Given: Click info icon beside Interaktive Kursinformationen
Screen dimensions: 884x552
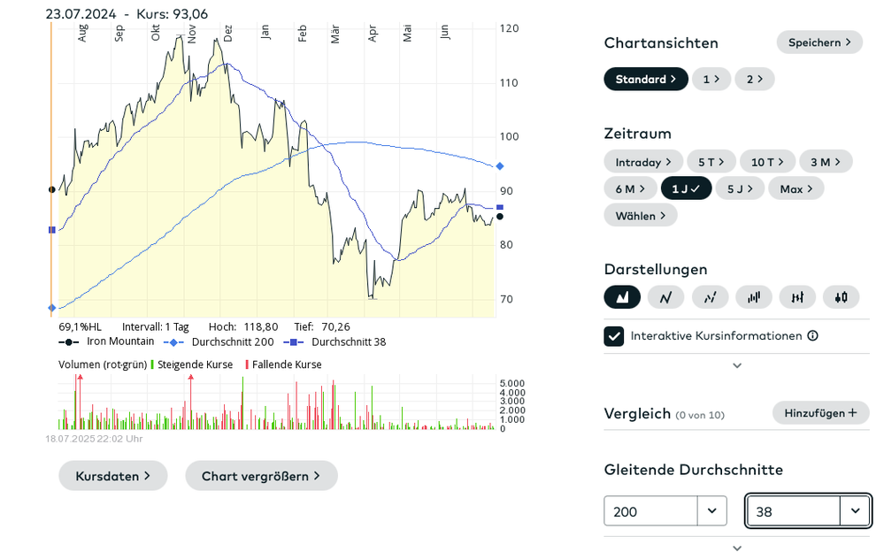Looking at the screenshot, I should tap(812, 336).
